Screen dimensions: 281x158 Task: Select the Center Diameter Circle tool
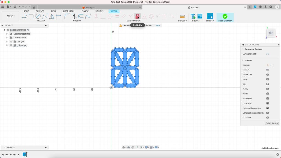38,16
